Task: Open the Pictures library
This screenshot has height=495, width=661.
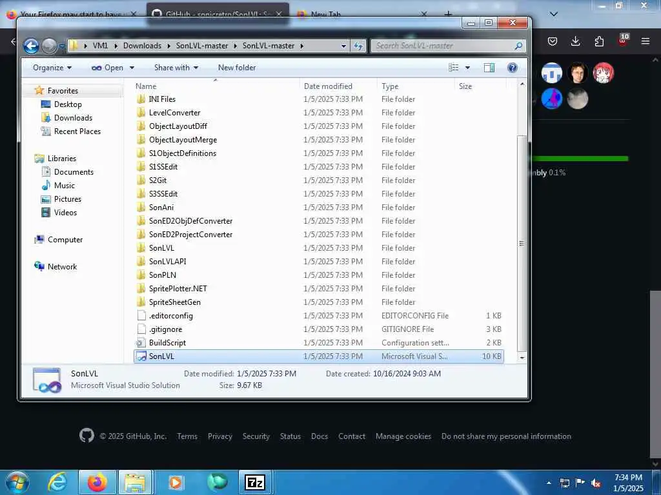Action: pyautogui.click(x=67, y=199)
